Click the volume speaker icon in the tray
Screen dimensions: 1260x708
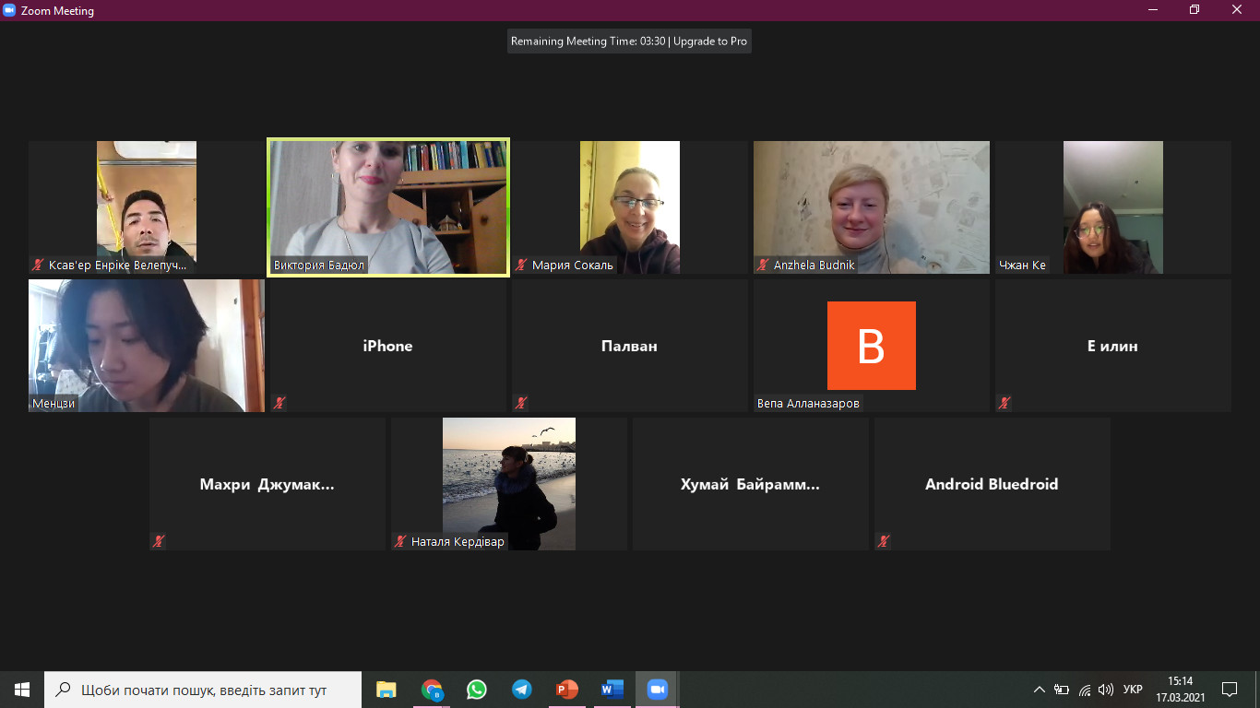pos(1106,690)
